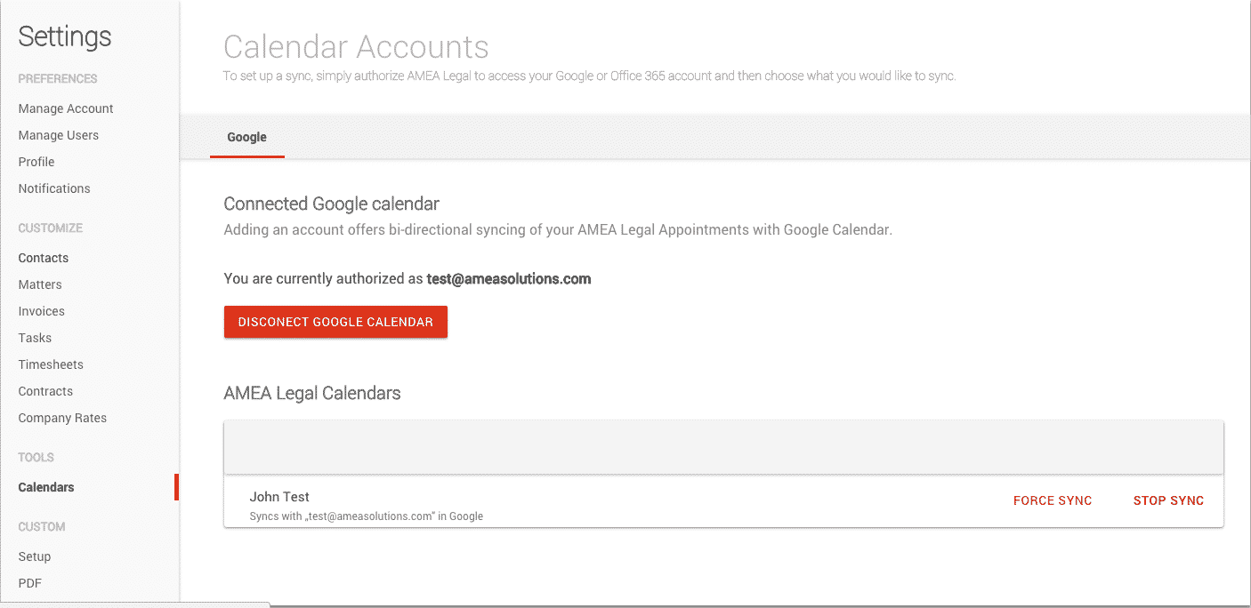The image size is (1251, 608).
Task: Click the John Test calendar name
Action: 279,497
